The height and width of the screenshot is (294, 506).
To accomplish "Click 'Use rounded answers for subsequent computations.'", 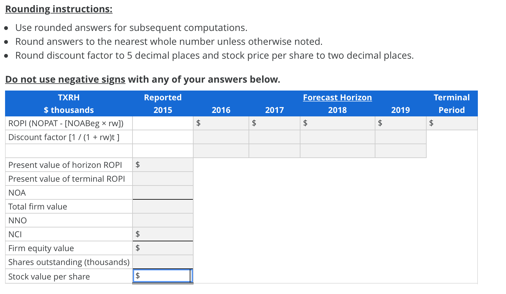I will tap(131, 28).
